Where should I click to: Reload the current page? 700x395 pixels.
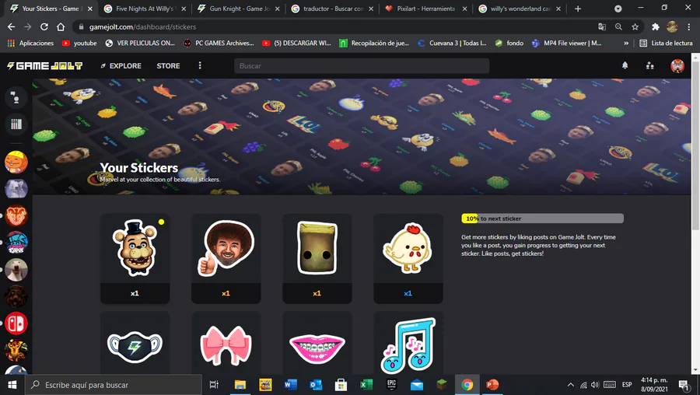[44, 26]
